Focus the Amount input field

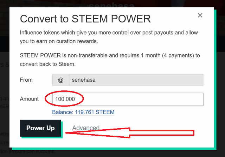128,100
